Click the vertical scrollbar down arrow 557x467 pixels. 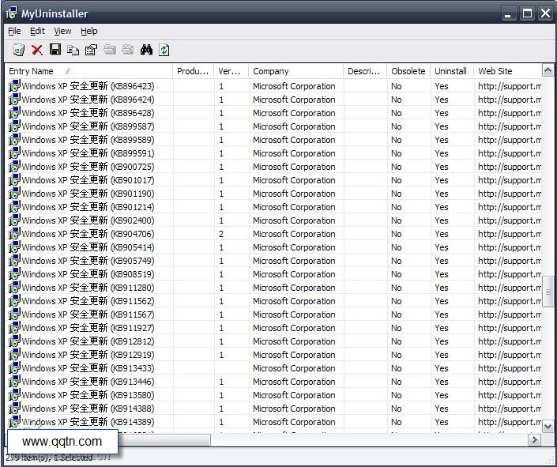pyautogui.click(x=548, y=426)
